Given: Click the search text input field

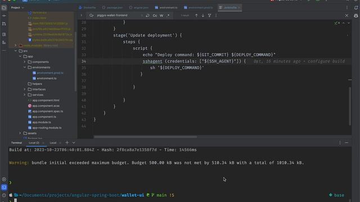Looking at the screenshot, I should (x=118, y=15).
